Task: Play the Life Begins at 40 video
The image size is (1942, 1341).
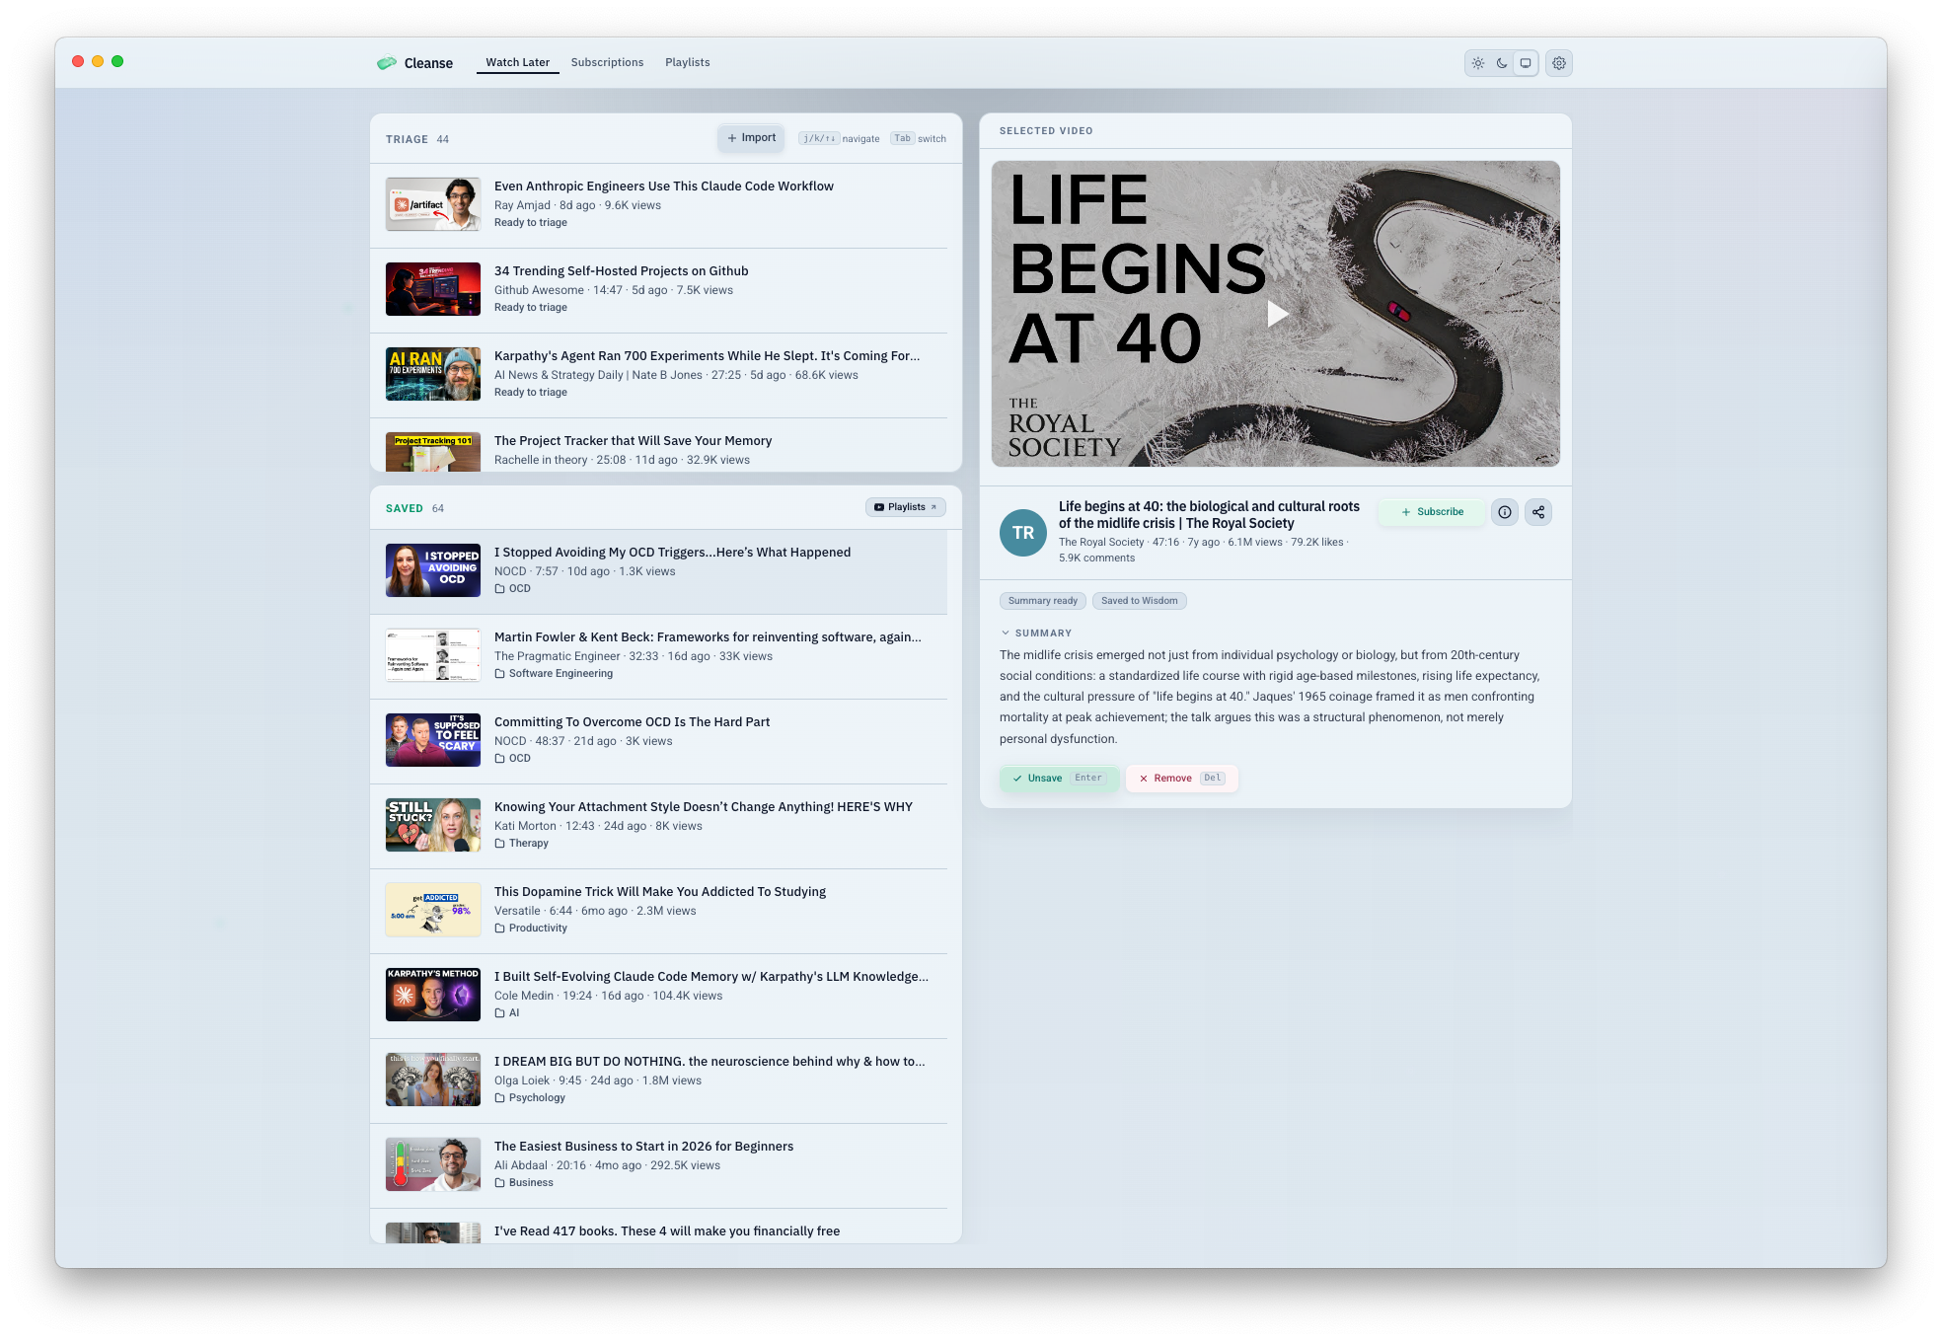Action: tap(1277, 314)
